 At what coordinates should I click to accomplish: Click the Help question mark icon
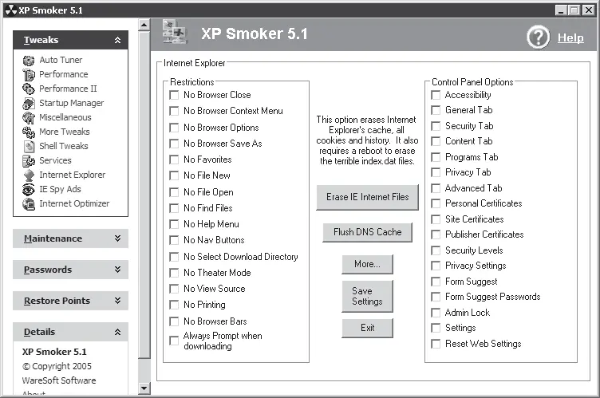click(x=538, y=37)
